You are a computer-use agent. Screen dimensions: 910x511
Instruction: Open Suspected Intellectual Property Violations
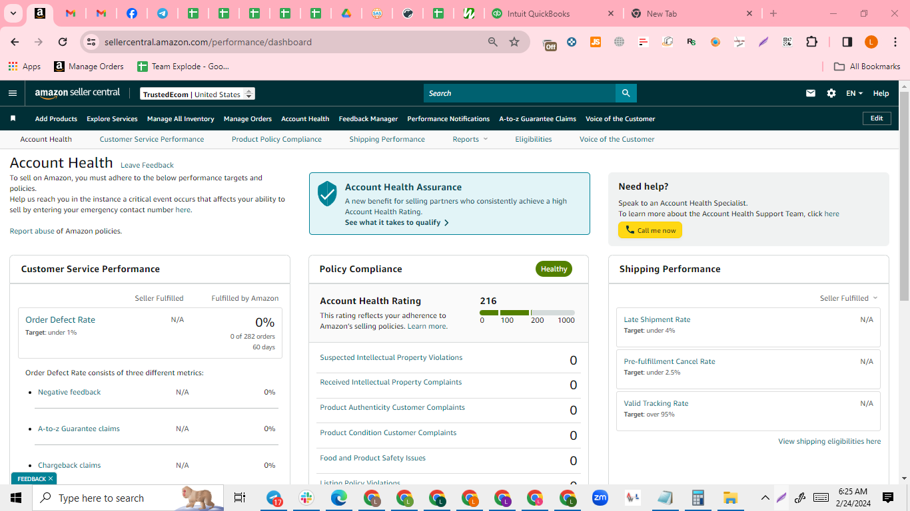[391, 357]
